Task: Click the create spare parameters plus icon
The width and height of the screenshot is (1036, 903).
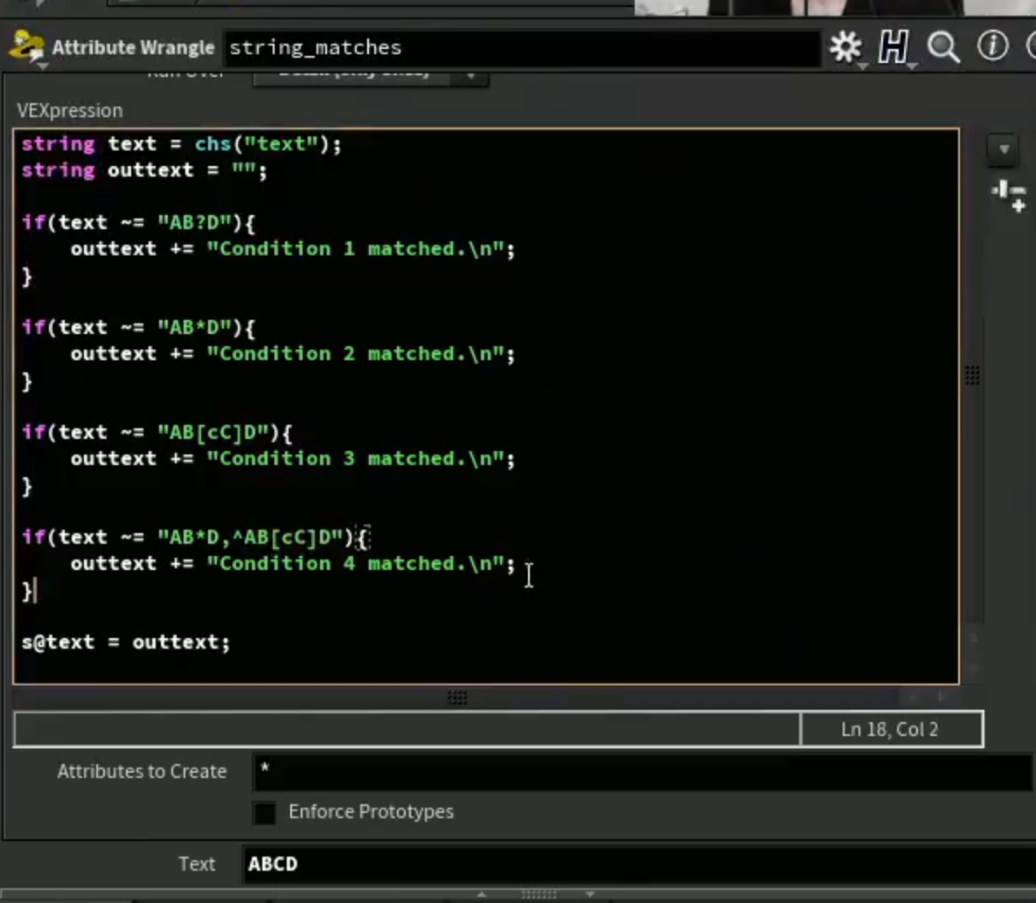Action: coord(1009,196)
